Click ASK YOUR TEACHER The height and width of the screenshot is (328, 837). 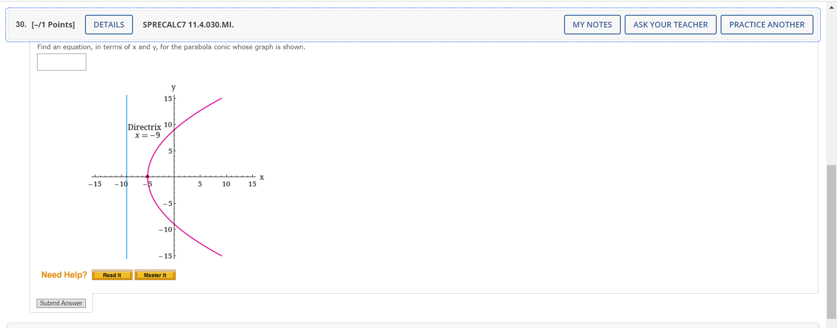[x=670, y=24]
